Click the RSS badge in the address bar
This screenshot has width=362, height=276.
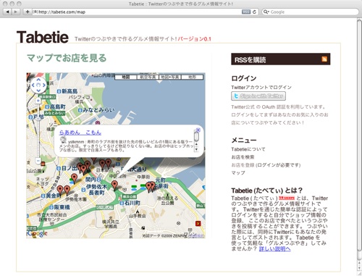(x=246, y=12)
